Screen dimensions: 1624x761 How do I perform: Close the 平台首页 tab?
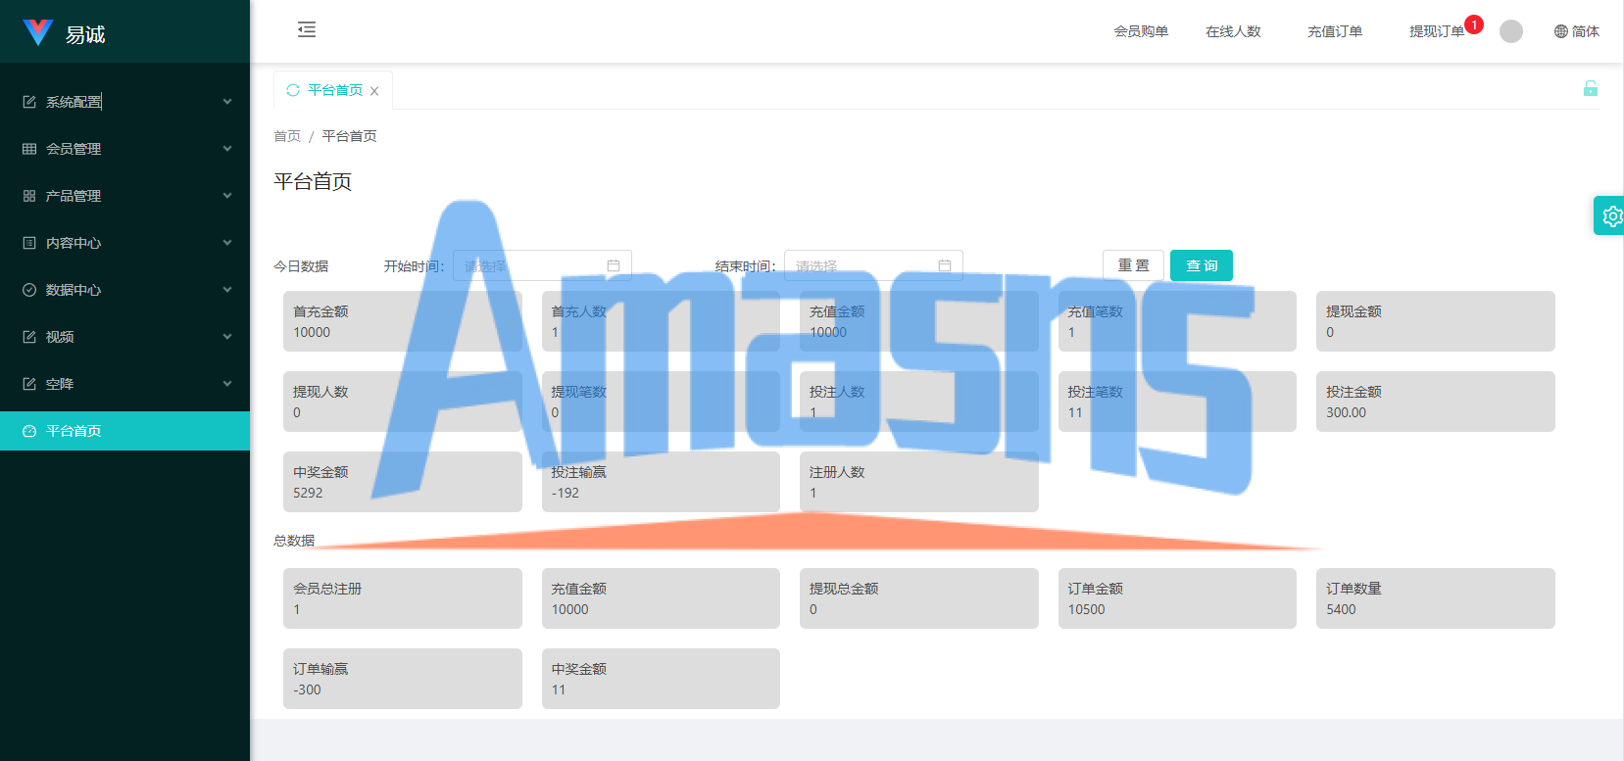[374, 91]
